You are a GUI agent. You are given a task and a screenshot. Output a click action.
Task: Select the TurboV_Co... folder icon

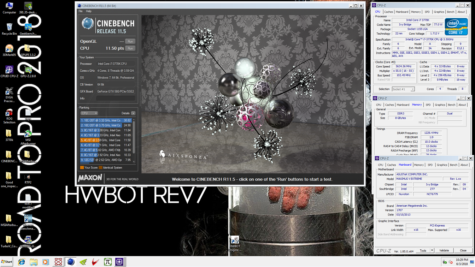(x=9, y=242)
